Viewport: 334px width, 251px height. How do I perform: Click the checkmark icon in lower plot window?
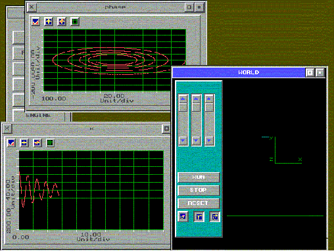pyautogui.click(x=11, y=143)
